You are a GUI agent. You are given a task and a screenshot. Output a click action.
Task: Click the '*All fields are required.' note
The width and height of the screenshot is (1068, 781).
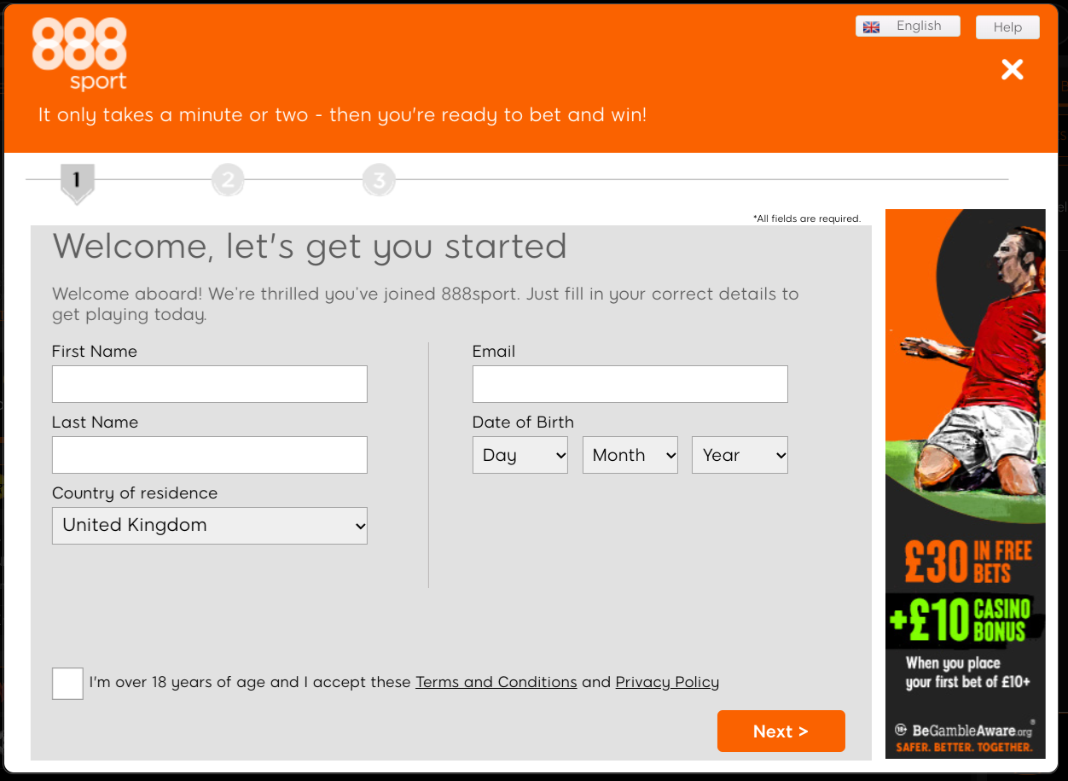click(807, 219)
